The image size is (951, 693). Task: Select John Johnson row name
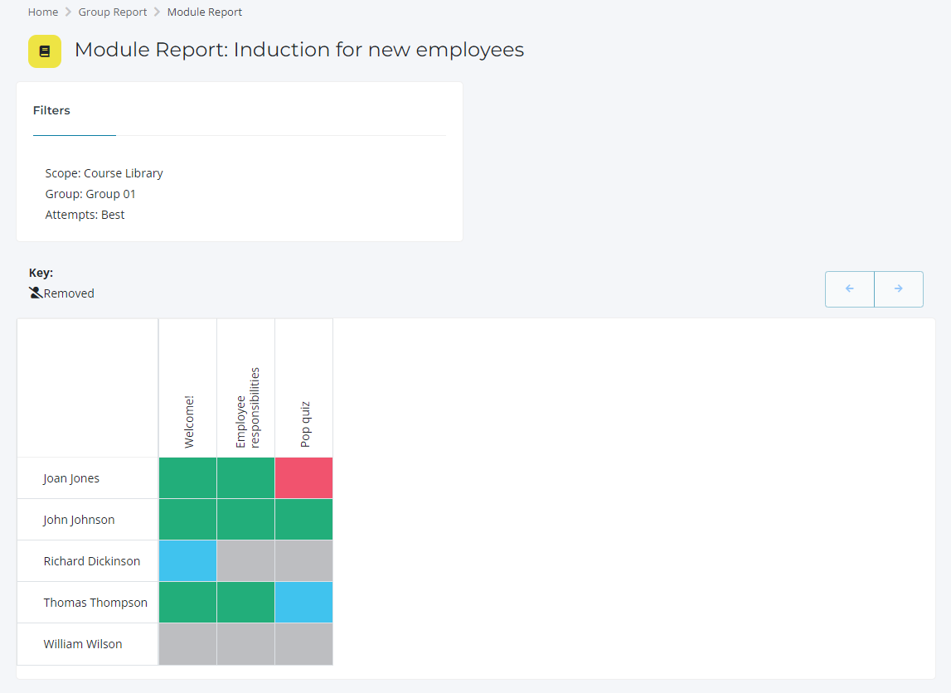click(79, 520)
